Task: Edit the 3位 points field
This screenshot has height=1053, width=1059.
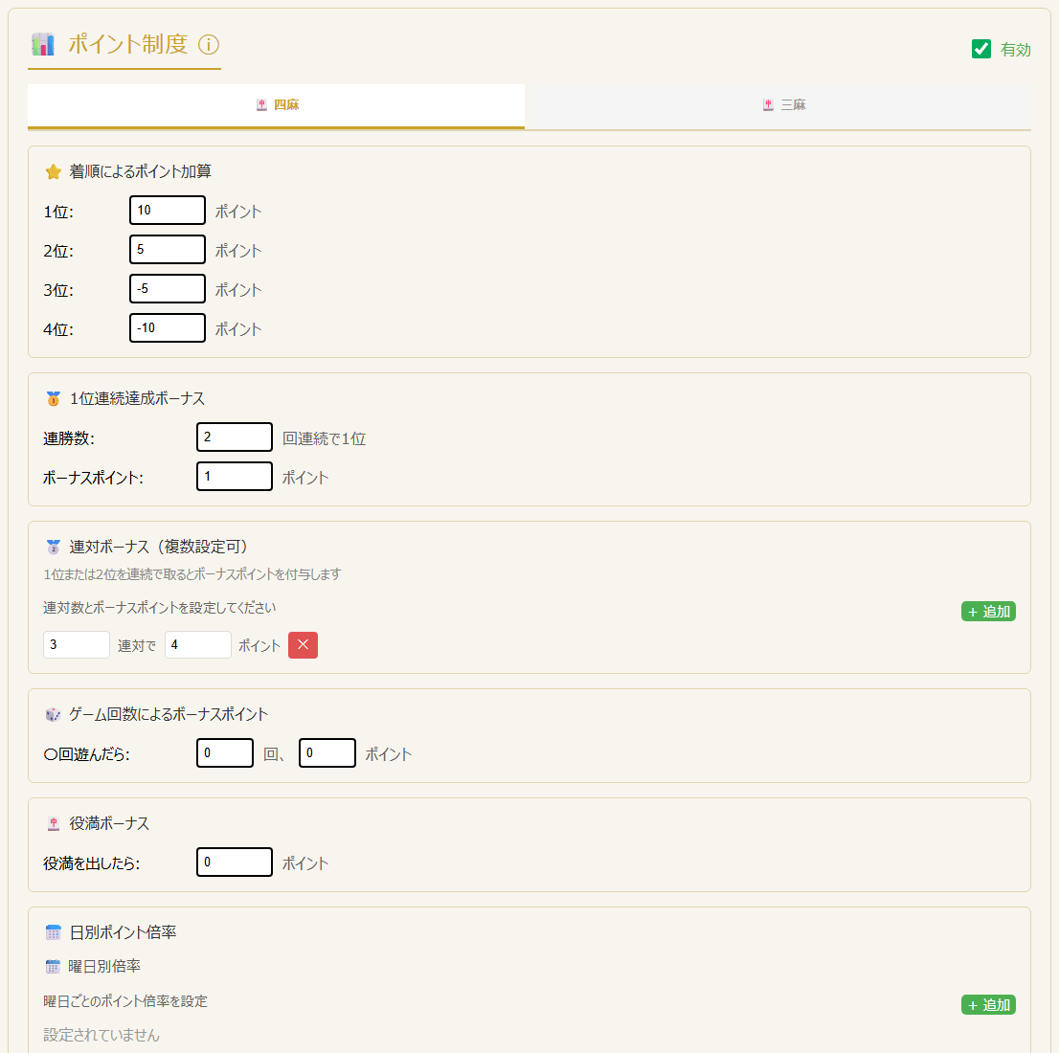Action: pos(168,288)
